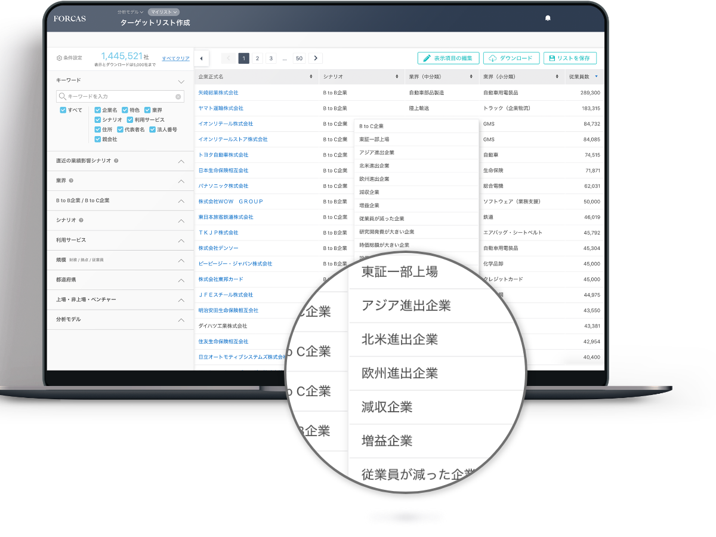The height and width of the screenshot is (537, 716).
Task: Go to next results page arrow
Action: click(x=316, y=58)
